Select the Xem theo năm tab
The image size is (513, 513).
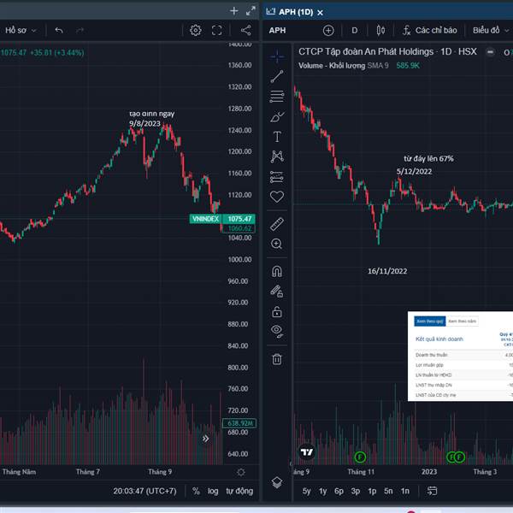point(463,321)
